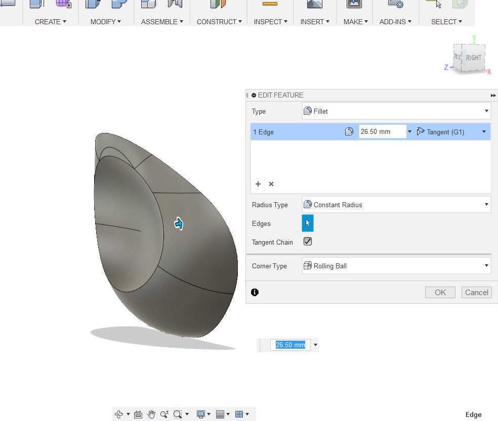Click the fillet icon in the 1 Edge row

[349, 131]
